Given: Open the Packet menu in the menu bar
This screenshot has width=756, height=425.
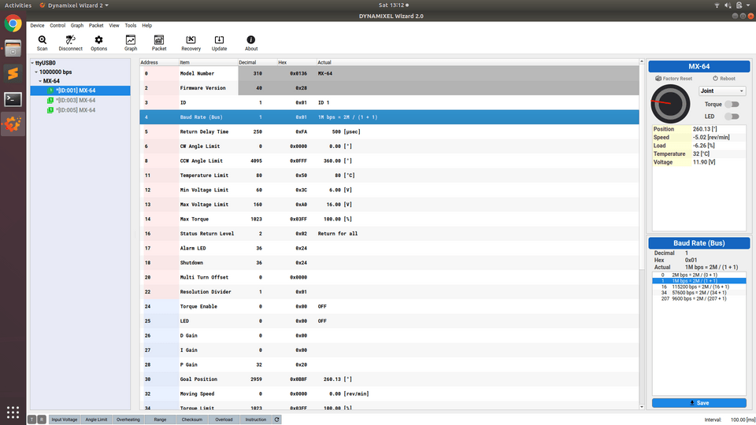Looking at the screenshot, I should click(96, 25).
